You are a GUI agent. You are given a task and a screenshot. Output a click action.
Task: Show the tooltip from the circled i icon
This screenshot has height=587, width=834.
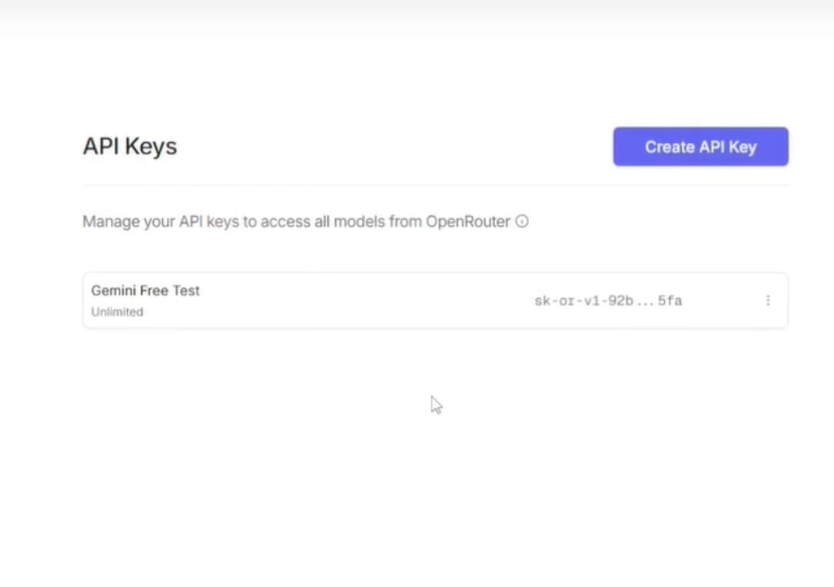(x=522, y=222)
